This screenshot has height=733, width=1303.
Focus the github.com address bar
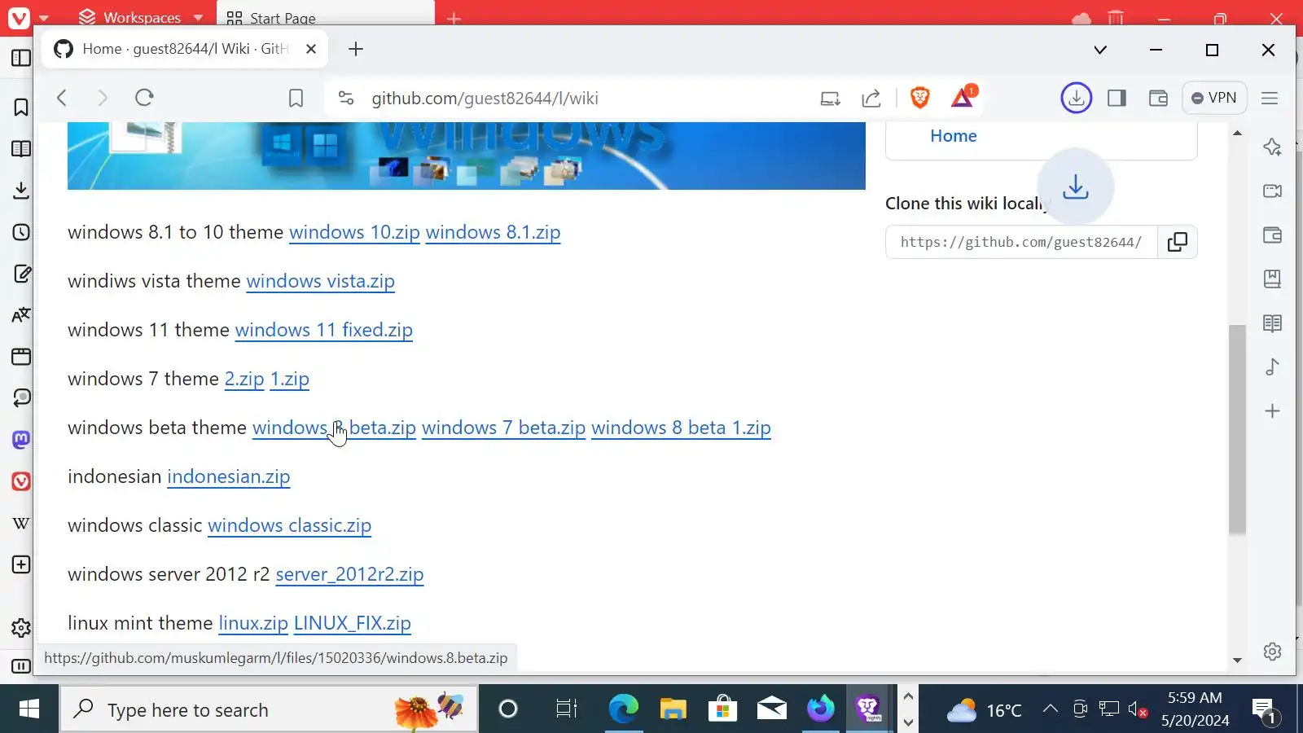(485, 99)
